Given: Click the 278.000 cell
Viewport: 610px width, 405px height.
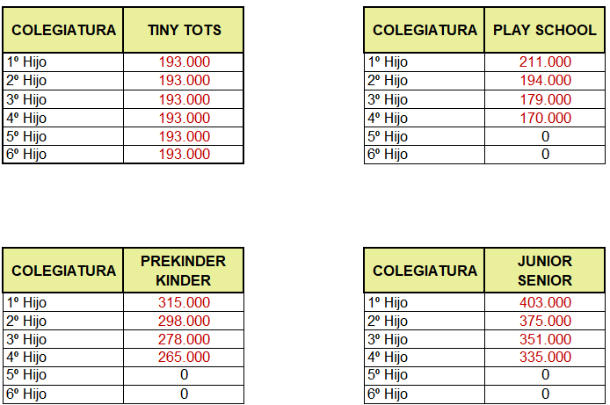Looking at the screenshot, I should coord(184,339).
